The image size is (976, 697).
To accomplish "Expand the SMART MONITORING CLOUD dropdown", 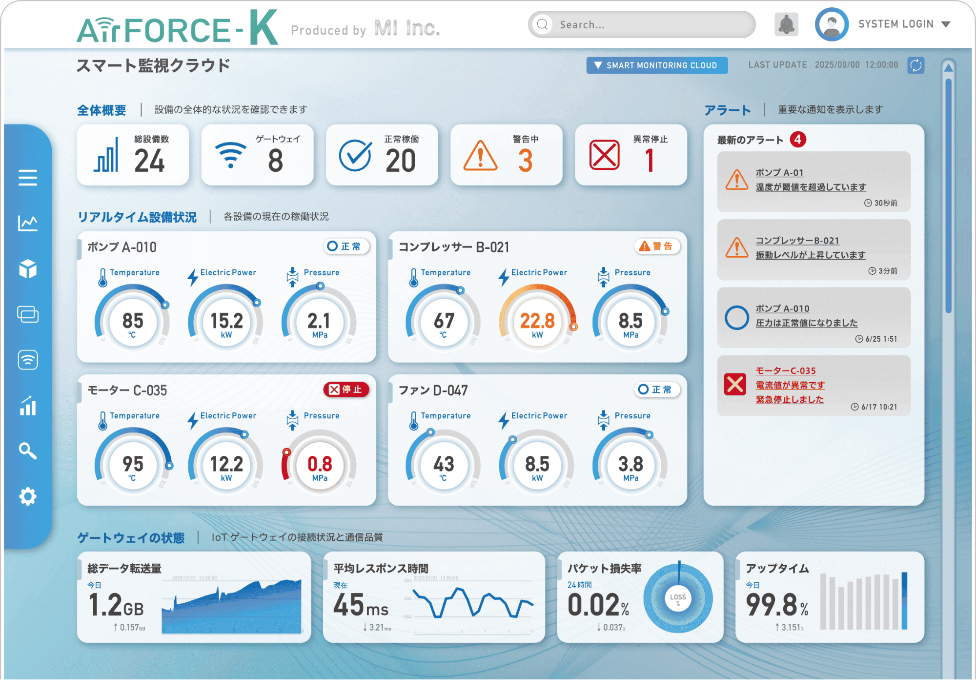I will 657,65.
